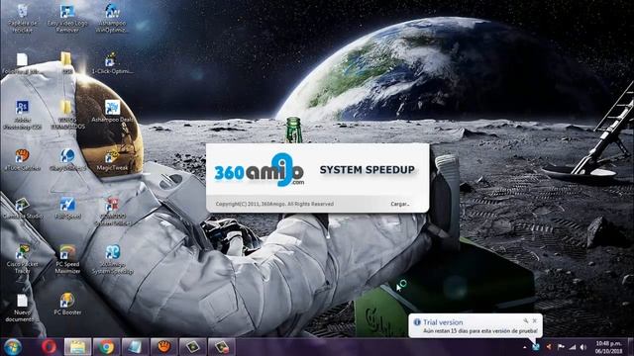634x356 pixels.
Task: Open 360Amigo System Speedup desktop shortcut
Action: click(112, 259)
